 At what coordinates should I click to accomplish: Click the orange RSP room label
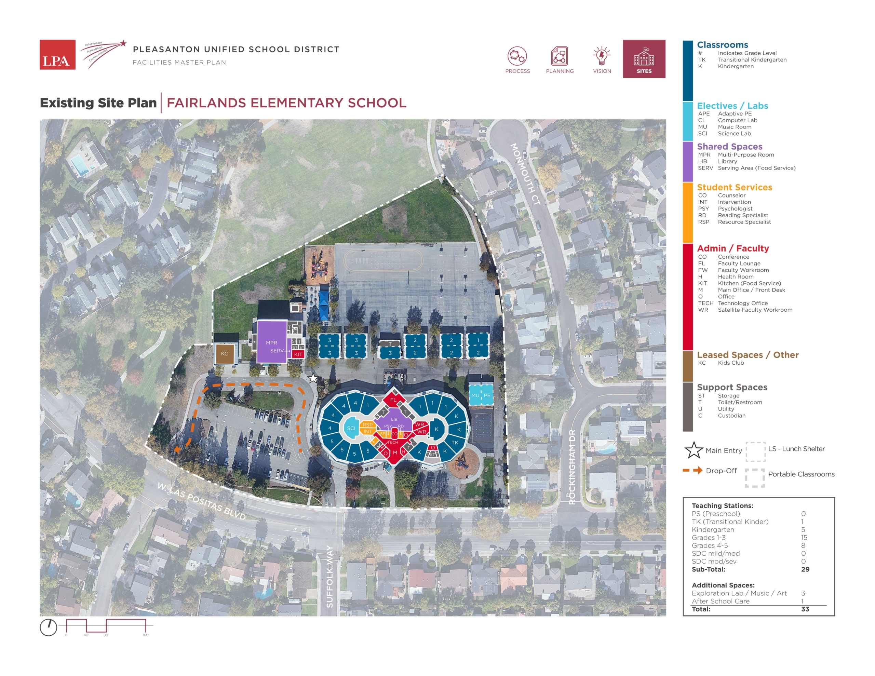pos(367,424)
